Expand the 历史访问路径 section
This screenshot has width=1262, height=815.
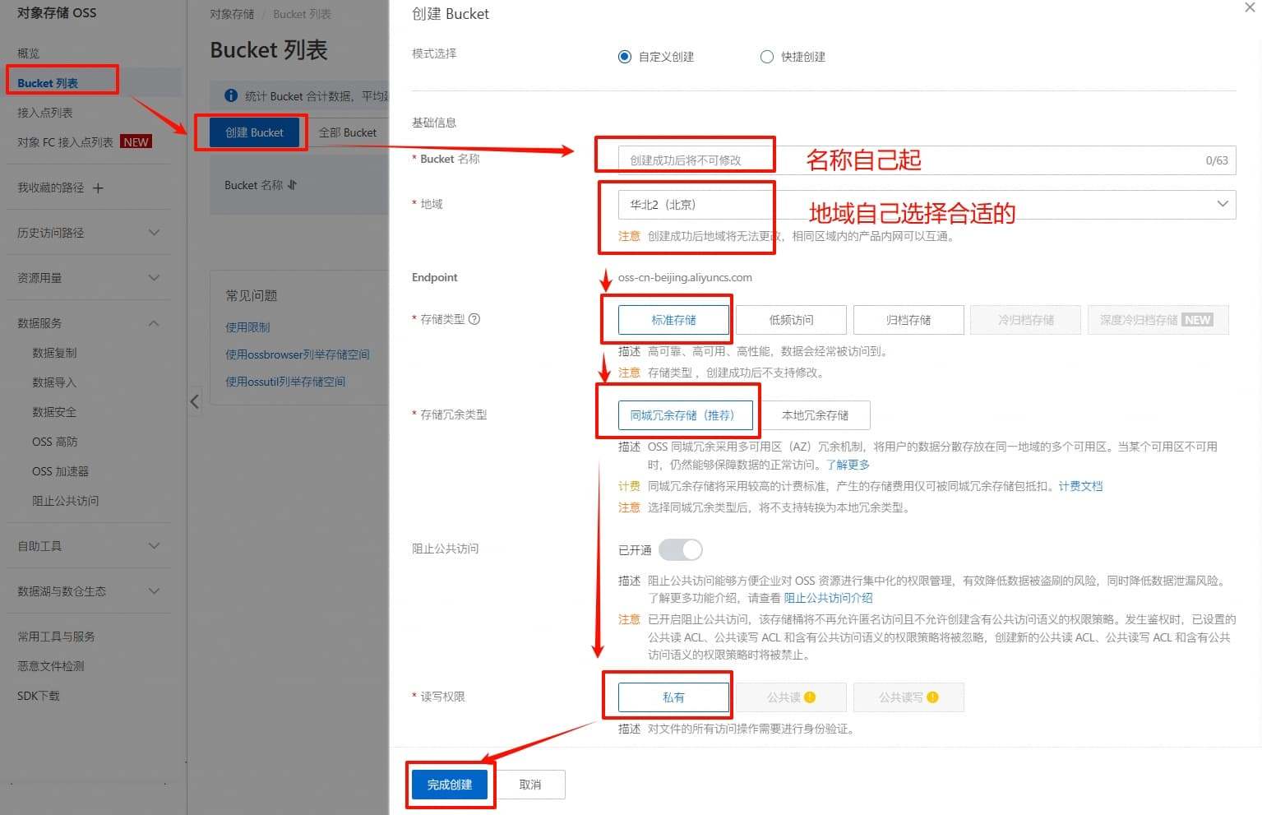click(89, 233)
